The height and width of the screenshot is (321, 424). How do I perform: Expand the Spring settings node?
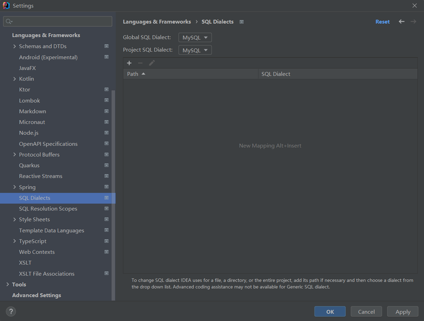pos(15,187)
